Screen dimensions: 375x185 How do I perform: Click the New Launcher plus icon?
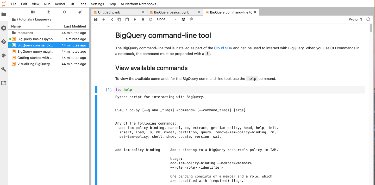tap(17, 12)
